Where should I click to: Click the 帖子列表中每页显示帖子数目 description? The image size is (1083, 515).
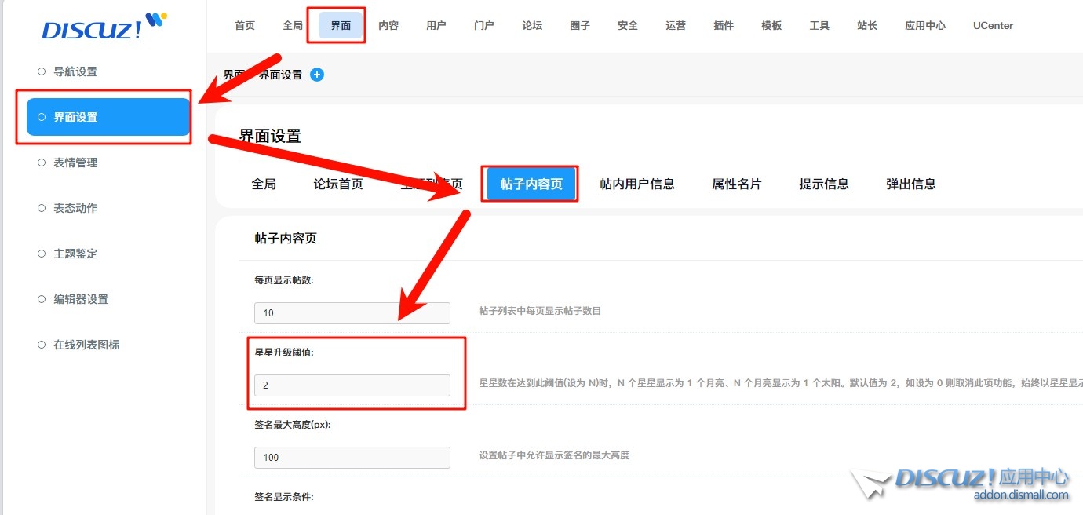coord(540,311)
